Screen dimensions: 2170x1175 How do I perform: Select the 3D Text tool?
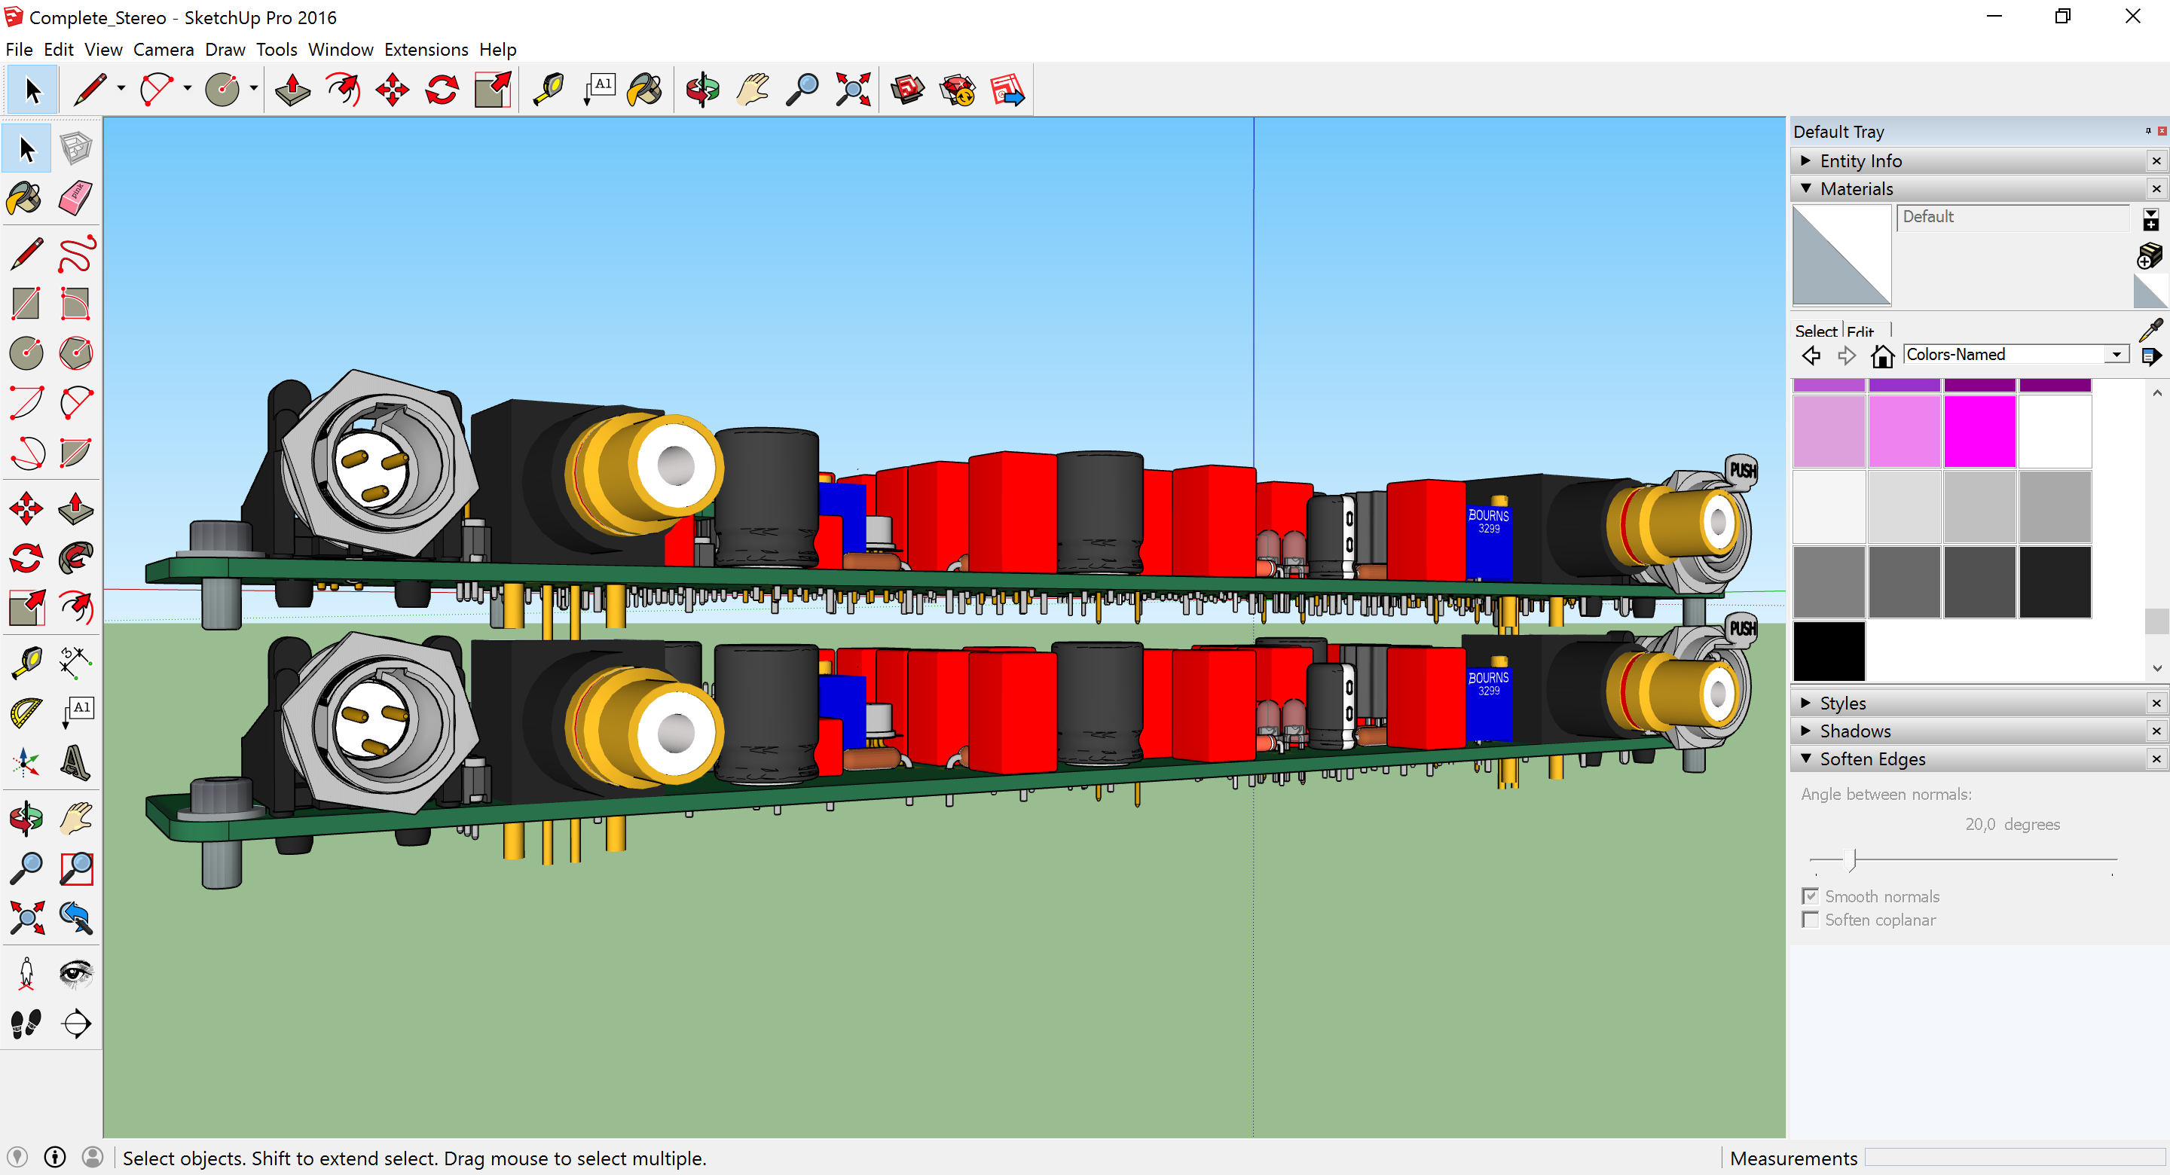tap(76, 763)
